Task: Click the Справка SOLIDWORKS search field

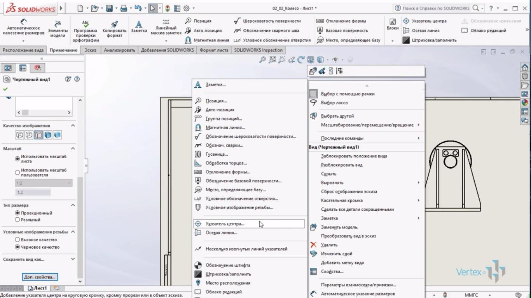Action: 435,8
